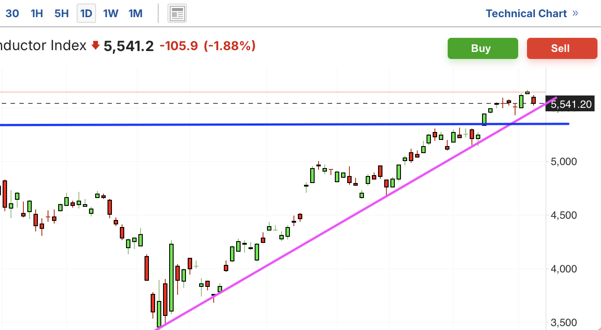Click the green Buy button
The image size is (601, 330).
483,48
